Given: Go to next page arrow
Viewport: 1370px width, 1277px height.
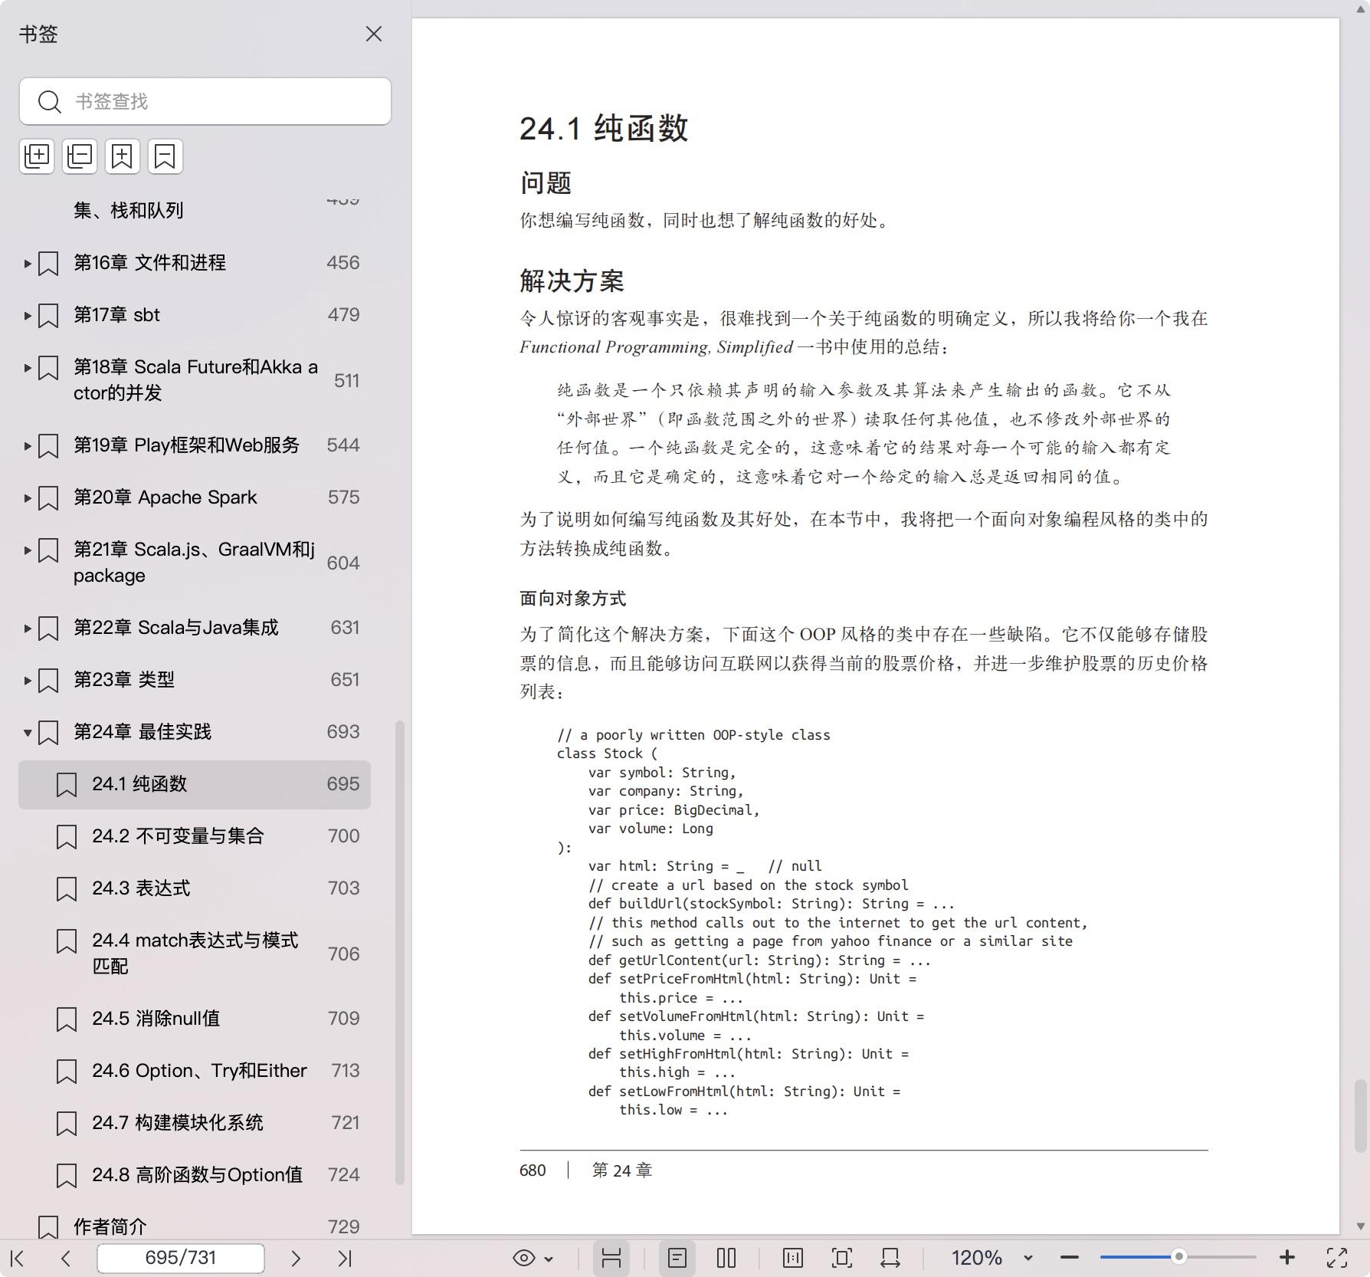Looking at the screenshot, I should pyautogui.click(x=295, y=1258).
